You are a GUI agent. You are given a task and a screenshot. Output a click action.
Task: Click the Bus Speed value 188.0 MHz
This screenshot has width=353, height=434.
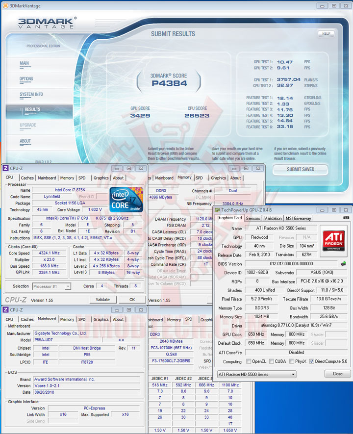pyautogui.click(x=50, y=266)
